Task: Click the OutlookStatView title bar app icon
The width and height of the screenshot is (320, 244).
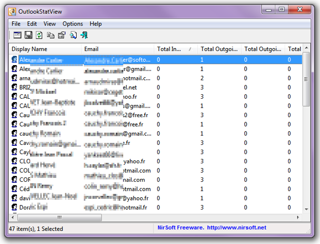Action: click(12, 12)
